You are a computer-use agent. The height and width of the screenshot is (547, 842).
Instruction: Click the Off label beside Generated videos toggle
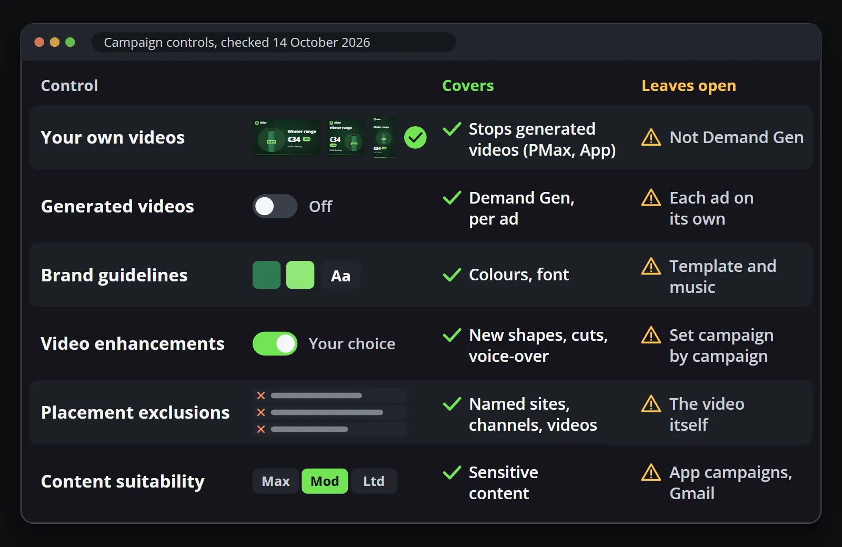tap(320, 206)
